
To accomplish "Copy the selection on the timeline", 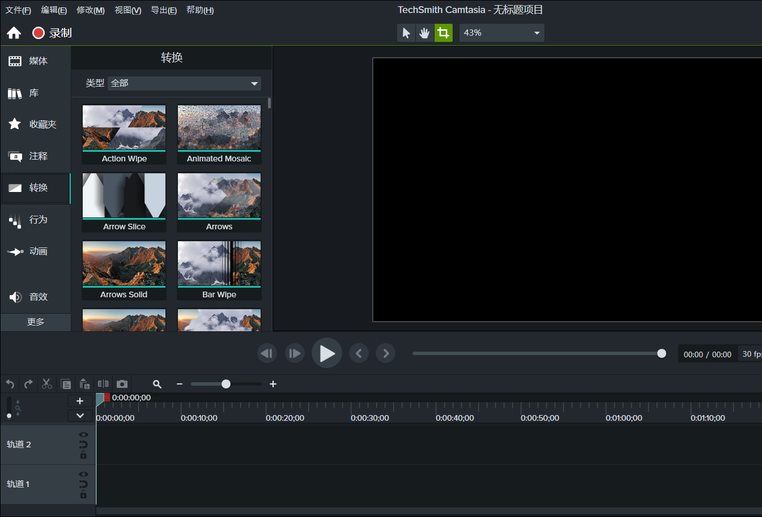I will click(66, 384).
